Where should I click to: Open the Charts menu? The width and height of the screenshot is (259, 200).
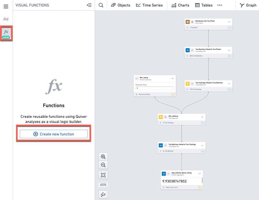point(180,5)
